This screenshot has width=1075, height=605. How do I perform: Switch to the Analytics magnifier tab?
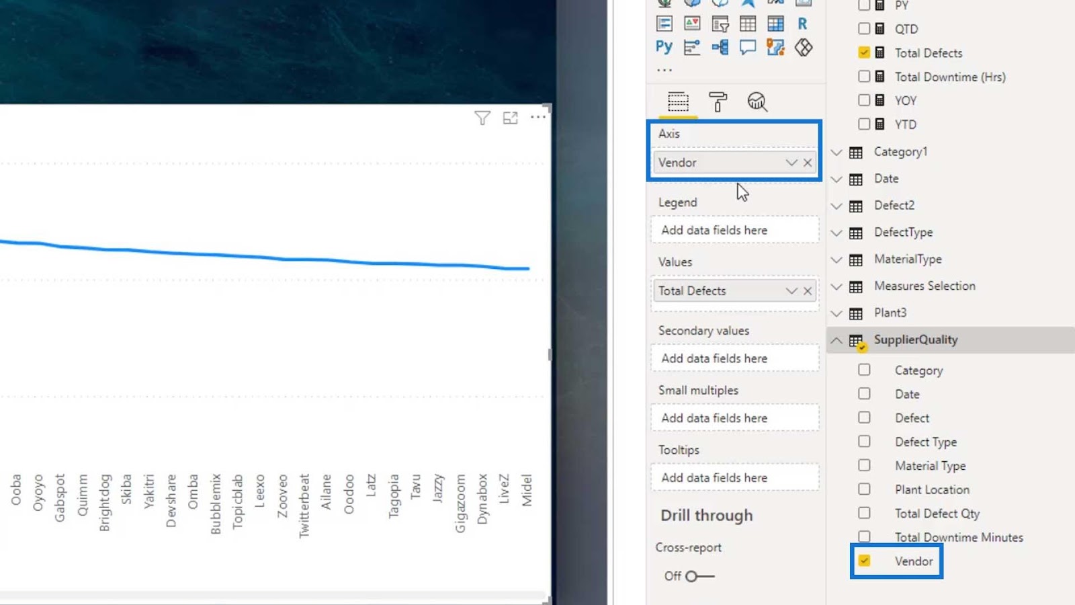757,102
